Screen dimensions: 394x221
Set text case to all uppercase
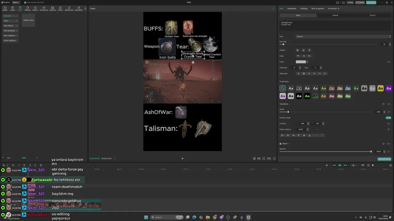pos(298,56)
